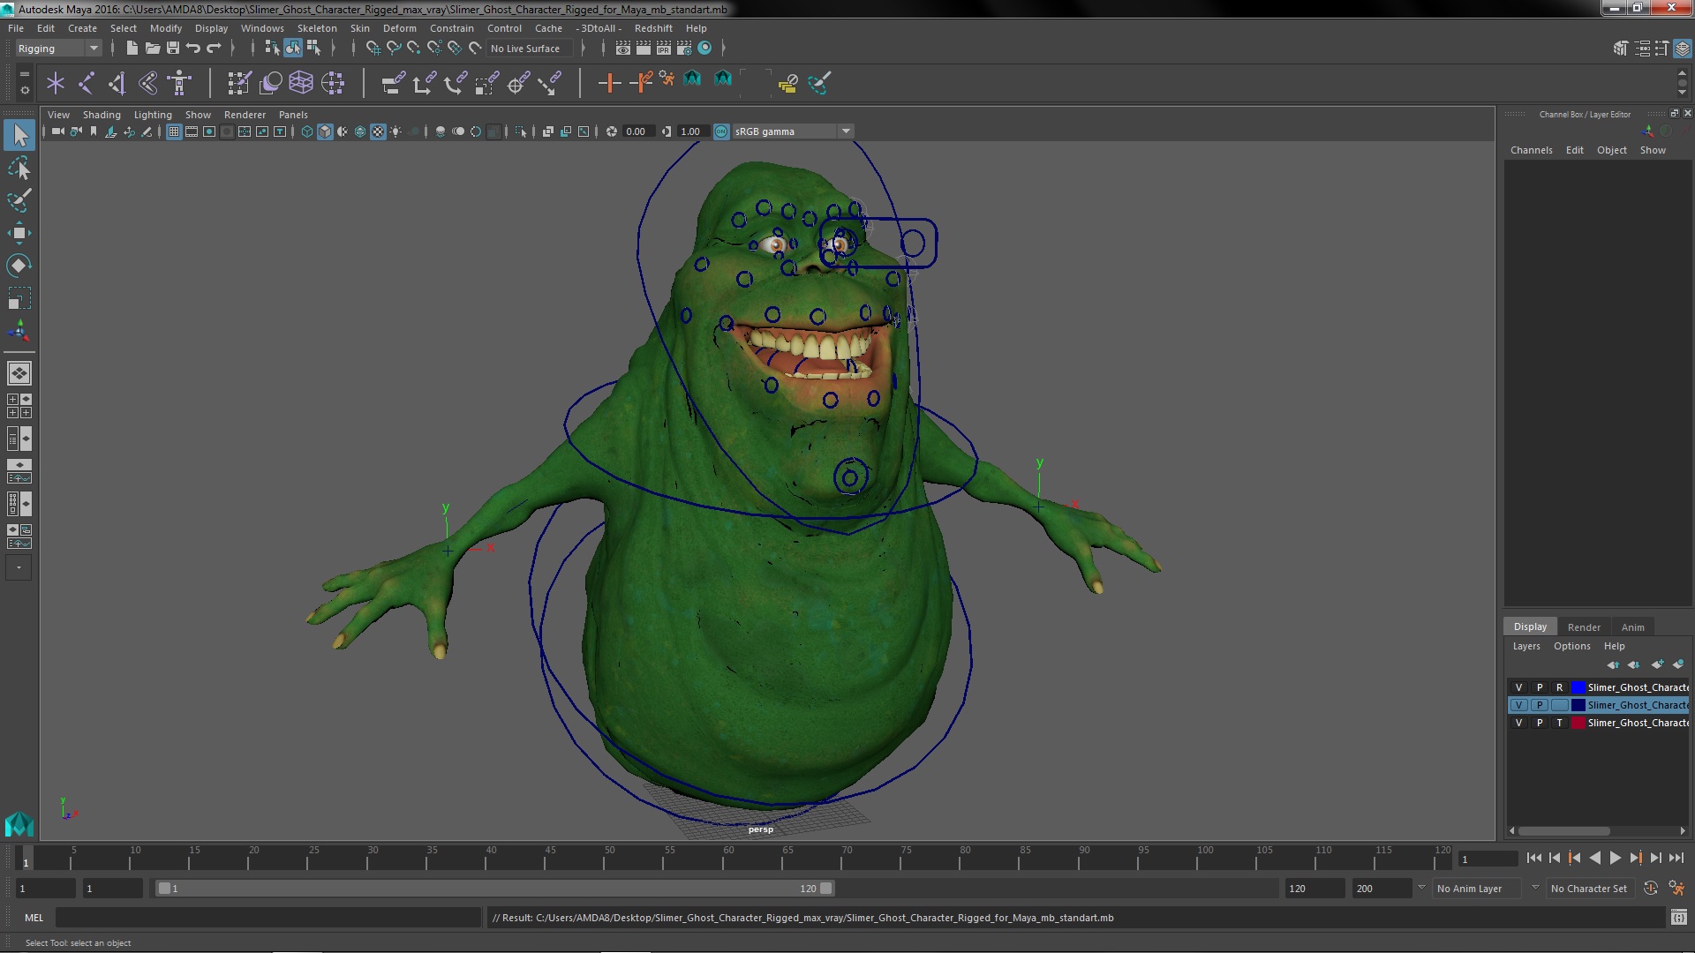Open the No Character Set dropdown
The height and width of the screenshot is (953, 1695).
1593,889
